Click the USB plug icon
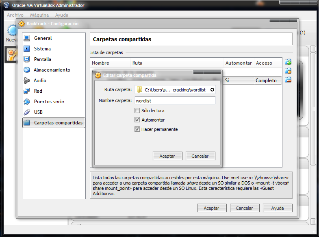The width and height of the screenshot is (319, 237). [27, 112]
